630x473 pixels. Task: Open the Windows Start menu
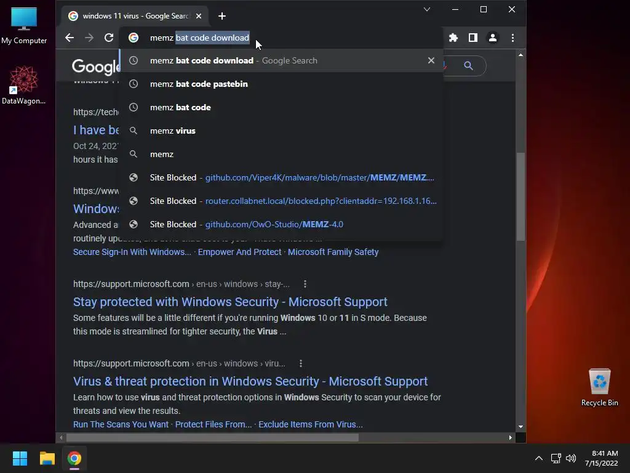point(20,458)
